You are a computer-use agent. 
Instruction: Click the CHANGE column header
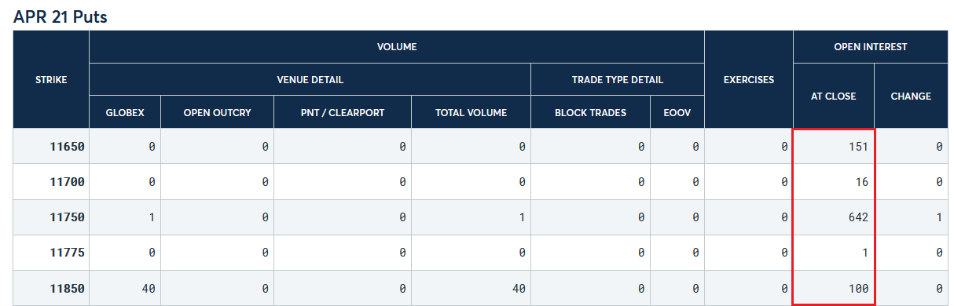point(911,96)
